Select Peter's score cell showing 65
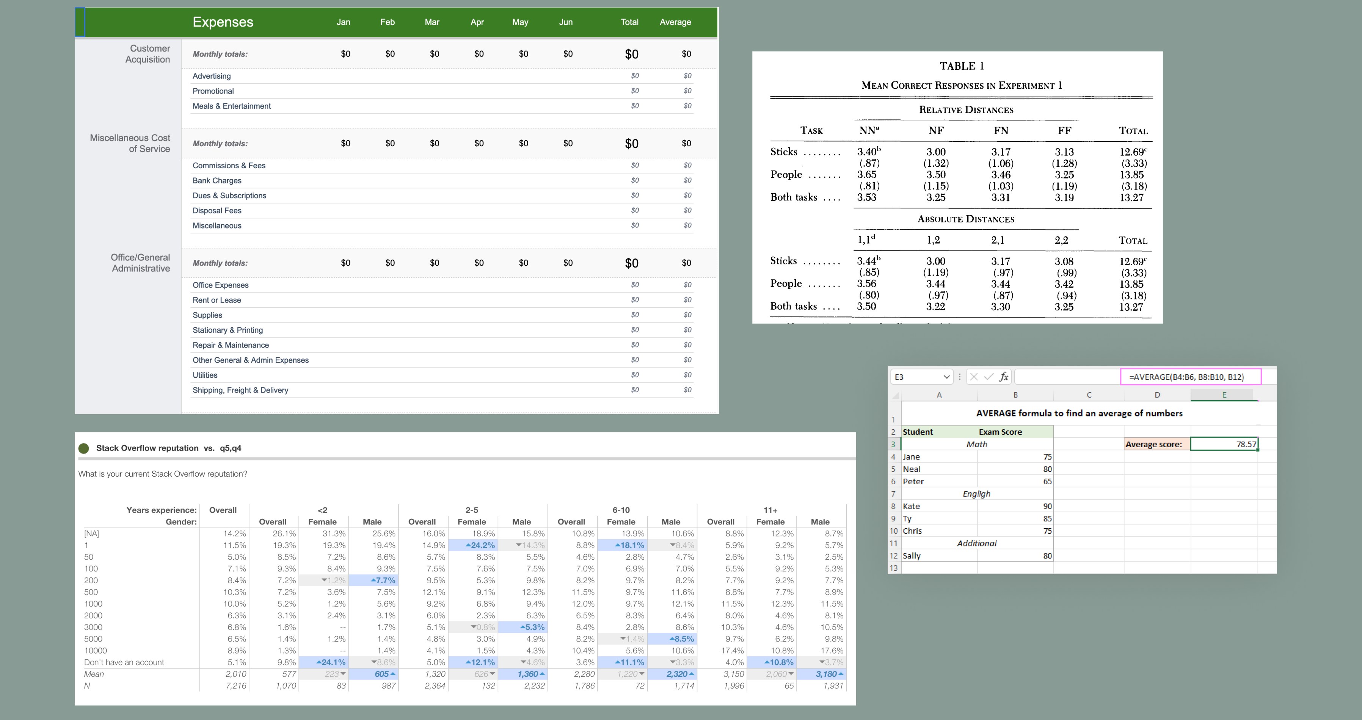Image resolution: width=1362 pixels, height=720 pixels. (1015, 482)
